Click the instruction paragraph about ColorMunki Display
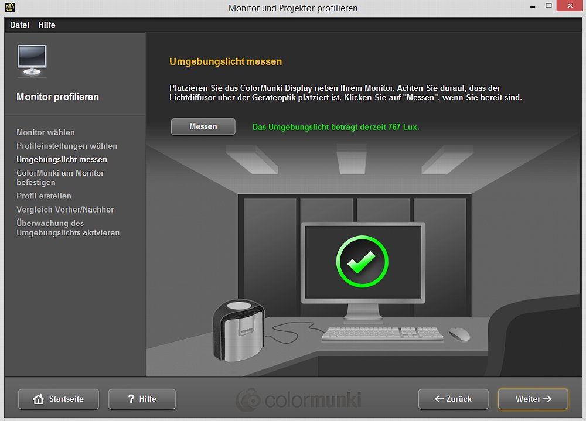Screen dimensions: 586x421 click(346, 93)
